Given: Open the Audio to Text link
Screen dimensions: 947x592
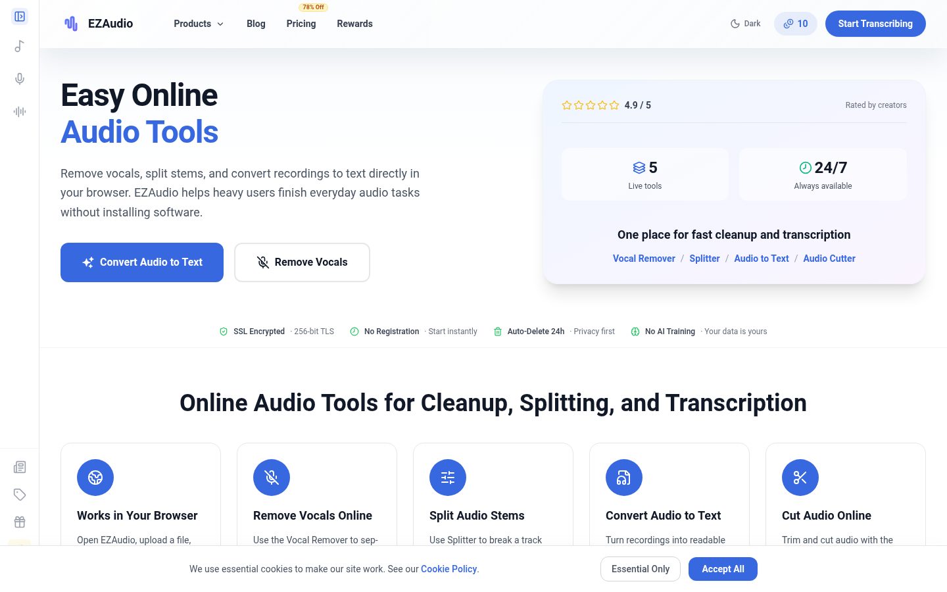Looking at the screenshot, I should pyautogui.click(x=762, y=259).
